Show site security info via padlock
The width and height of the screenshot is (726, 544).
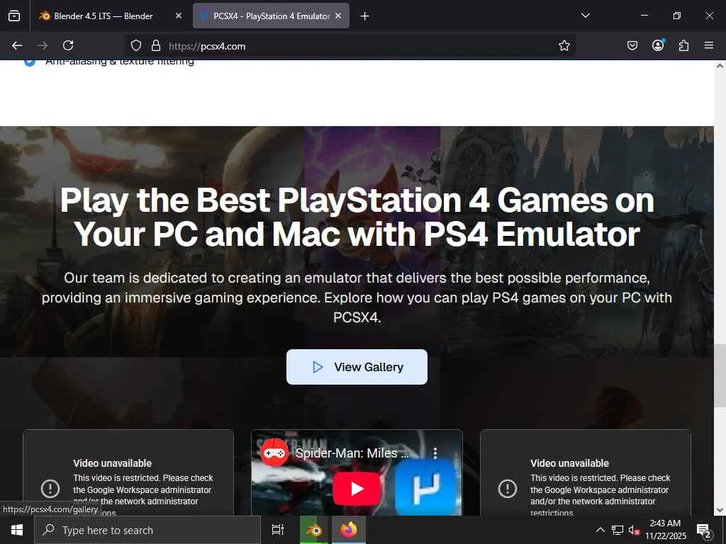(x=156, y=45)
